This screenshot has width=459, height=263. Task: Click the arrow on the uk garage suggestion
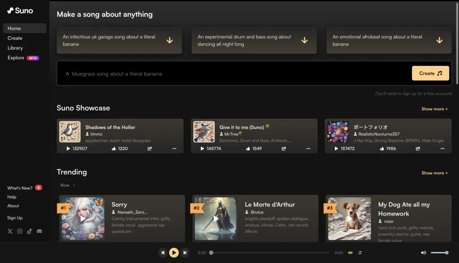pos(169,40)
